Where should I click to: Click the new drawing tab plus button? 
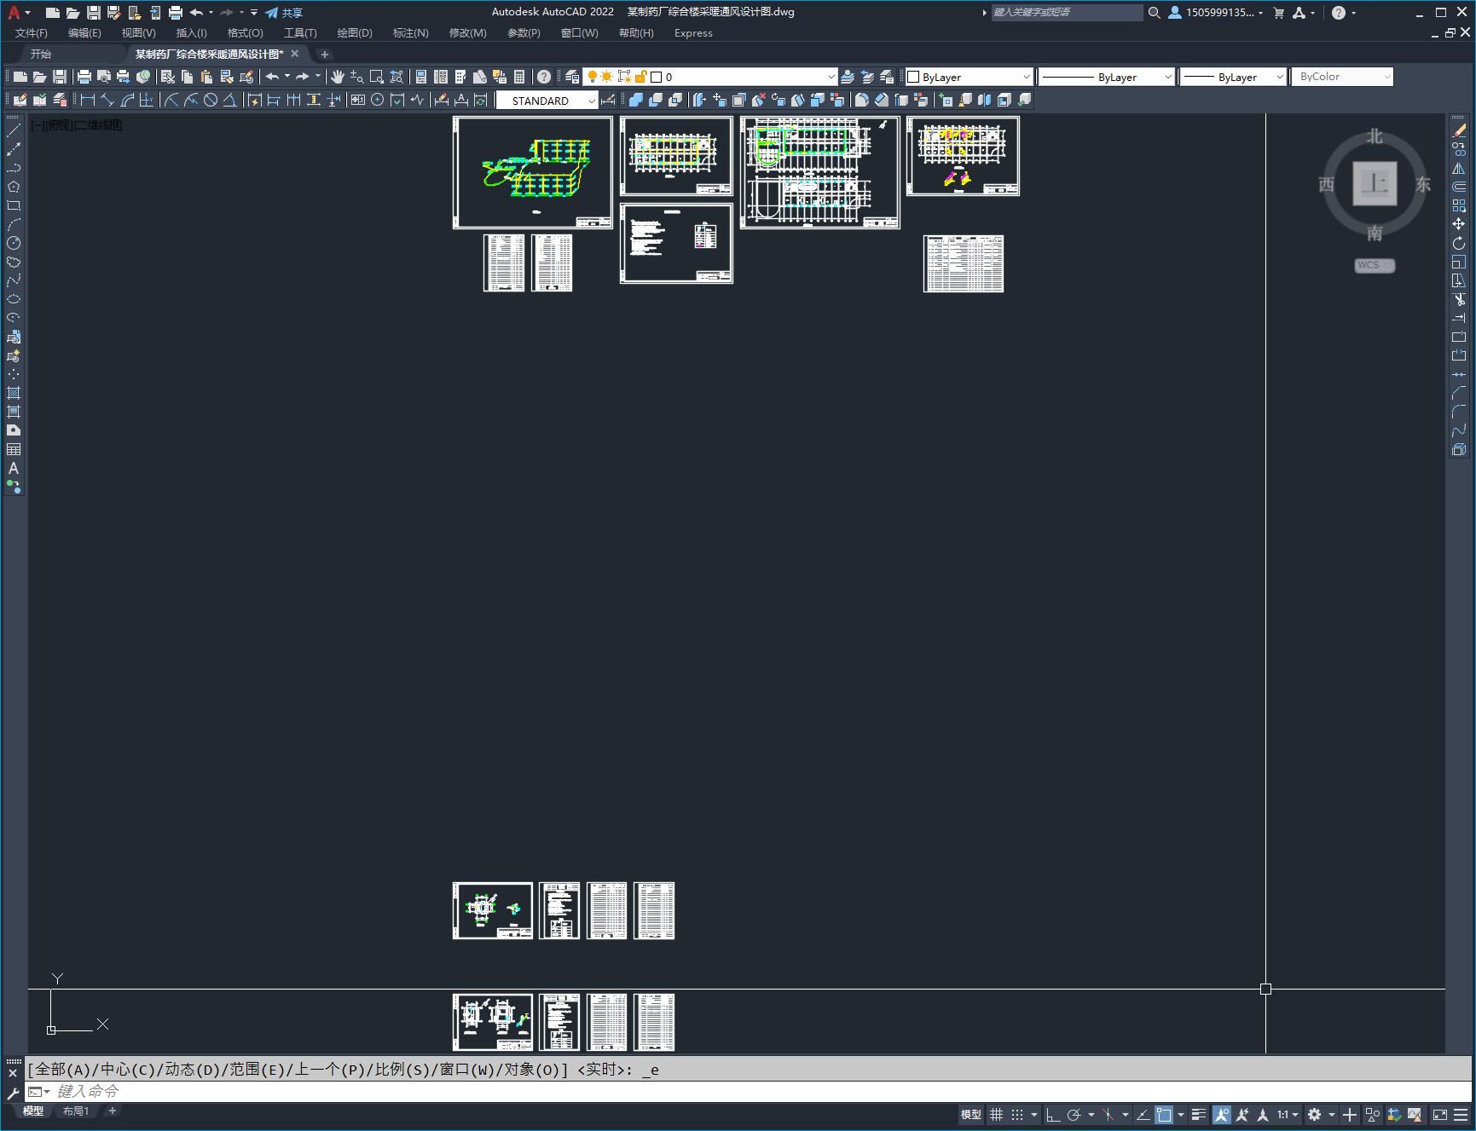pos(324,54)
